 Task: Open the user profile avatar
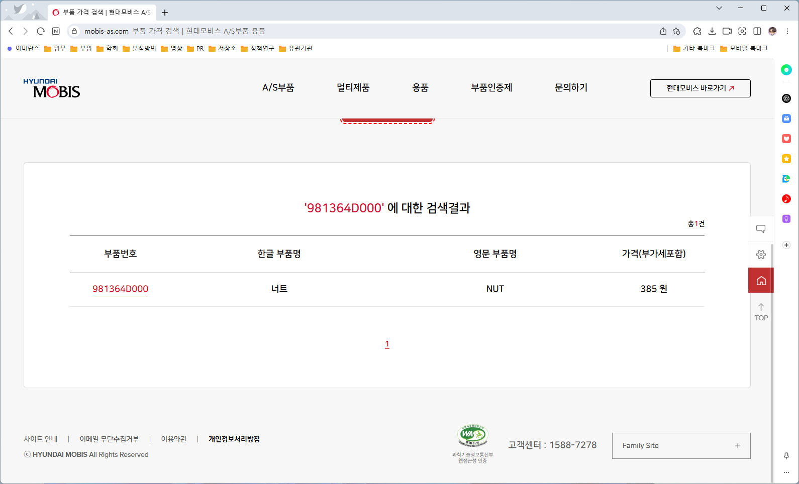[x=773, y=31]
